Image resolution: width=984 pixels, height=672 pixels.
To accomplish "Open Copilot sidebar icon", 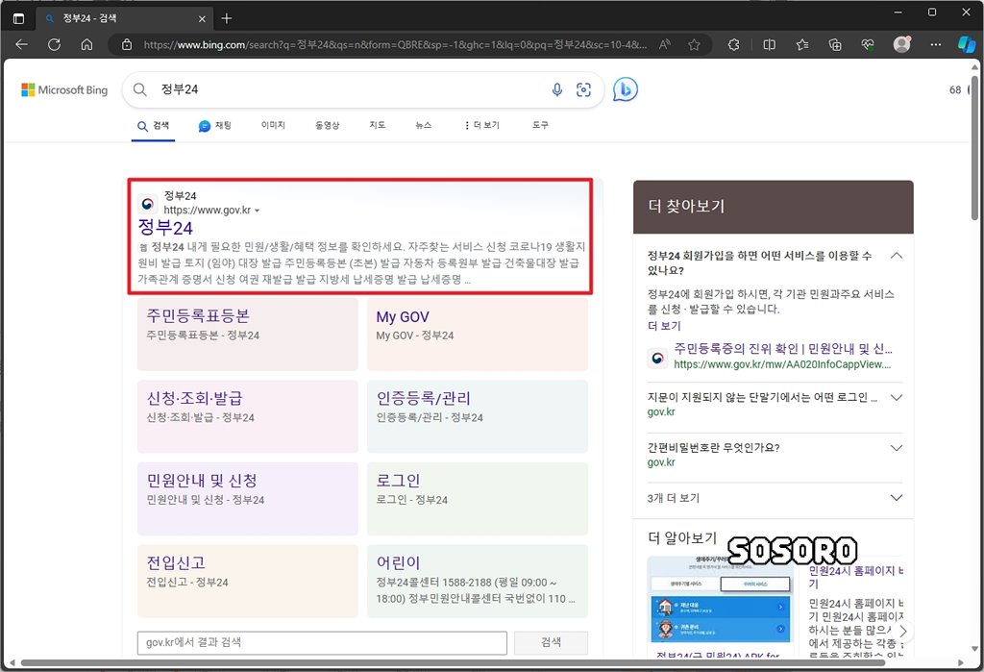I will click(967, 44).
